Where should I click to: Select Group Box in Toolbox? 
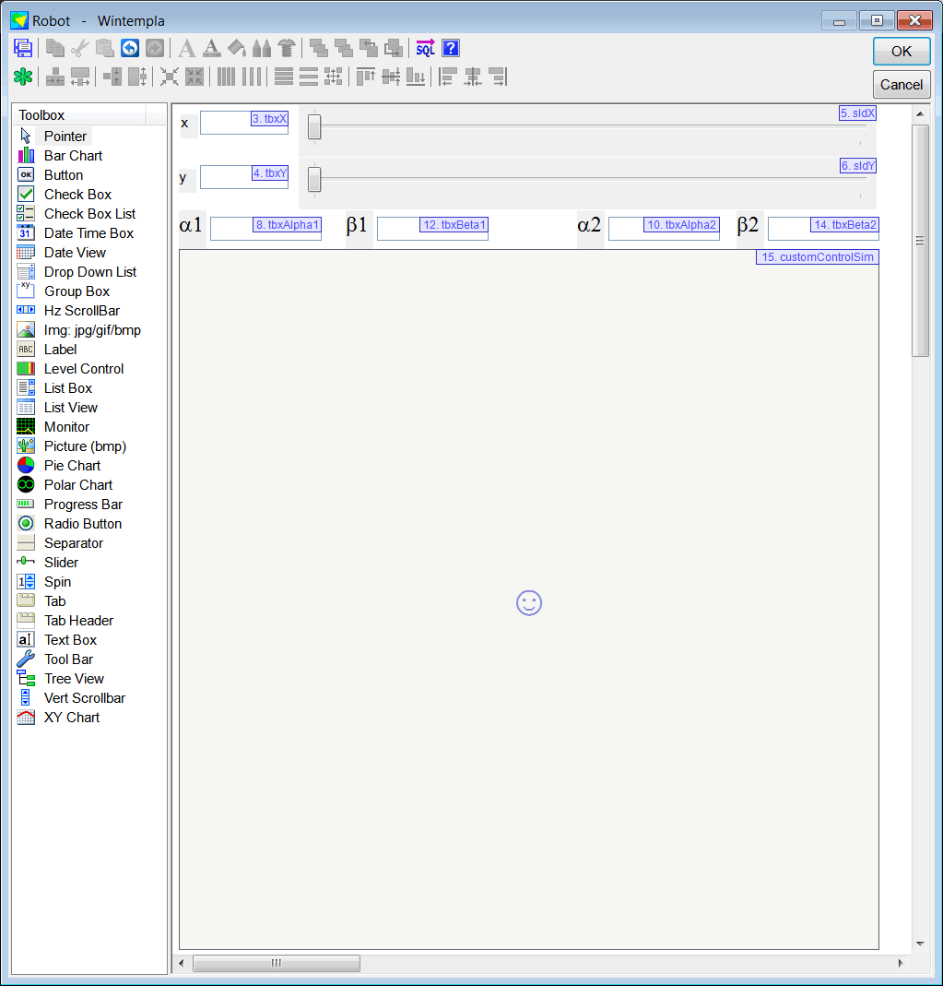65,291
